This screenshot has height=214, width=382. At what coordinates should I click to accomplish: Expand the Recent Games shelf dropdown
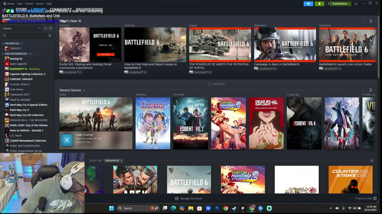[x=84, y=90]
